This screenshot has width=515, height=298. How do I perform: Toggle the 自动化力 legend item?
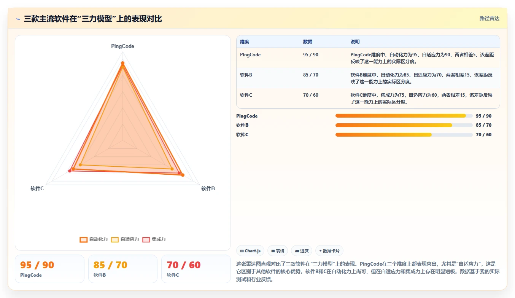point(94,239)
